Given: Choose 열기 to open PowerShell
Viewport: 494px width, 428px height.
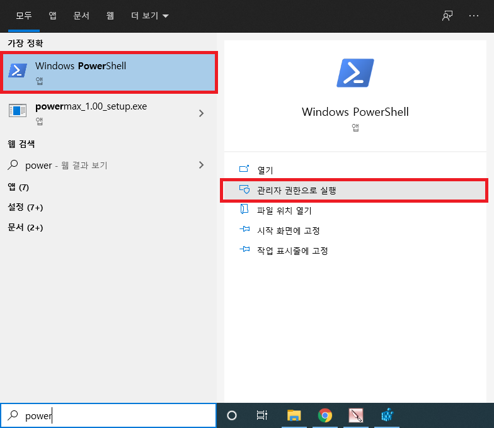Looking at the screenshot, I should [355, 170].
